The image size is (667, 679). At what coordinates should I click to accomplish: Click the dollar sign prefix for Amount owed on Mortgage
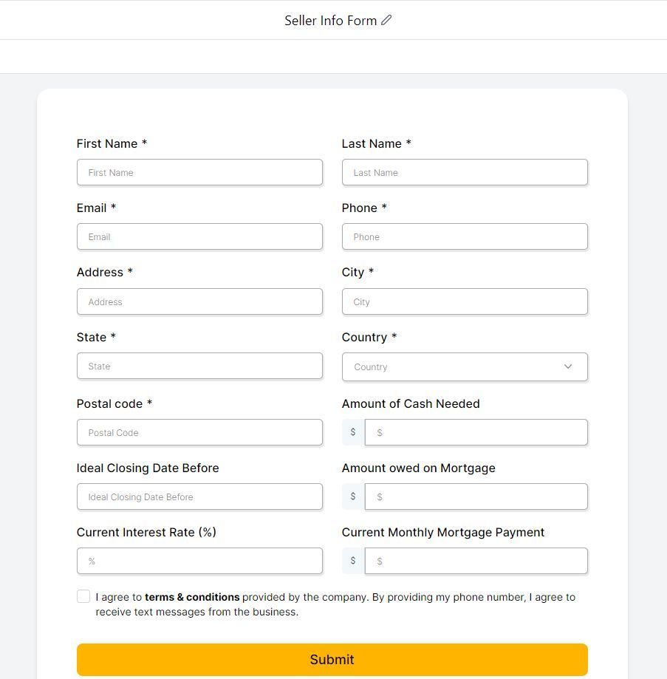[353, 497]
